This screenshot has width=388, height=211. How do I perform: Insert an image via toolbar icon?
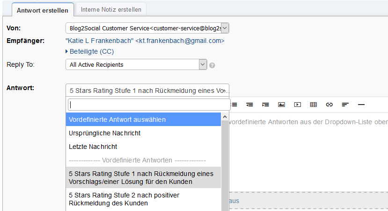tap(281, 105)
